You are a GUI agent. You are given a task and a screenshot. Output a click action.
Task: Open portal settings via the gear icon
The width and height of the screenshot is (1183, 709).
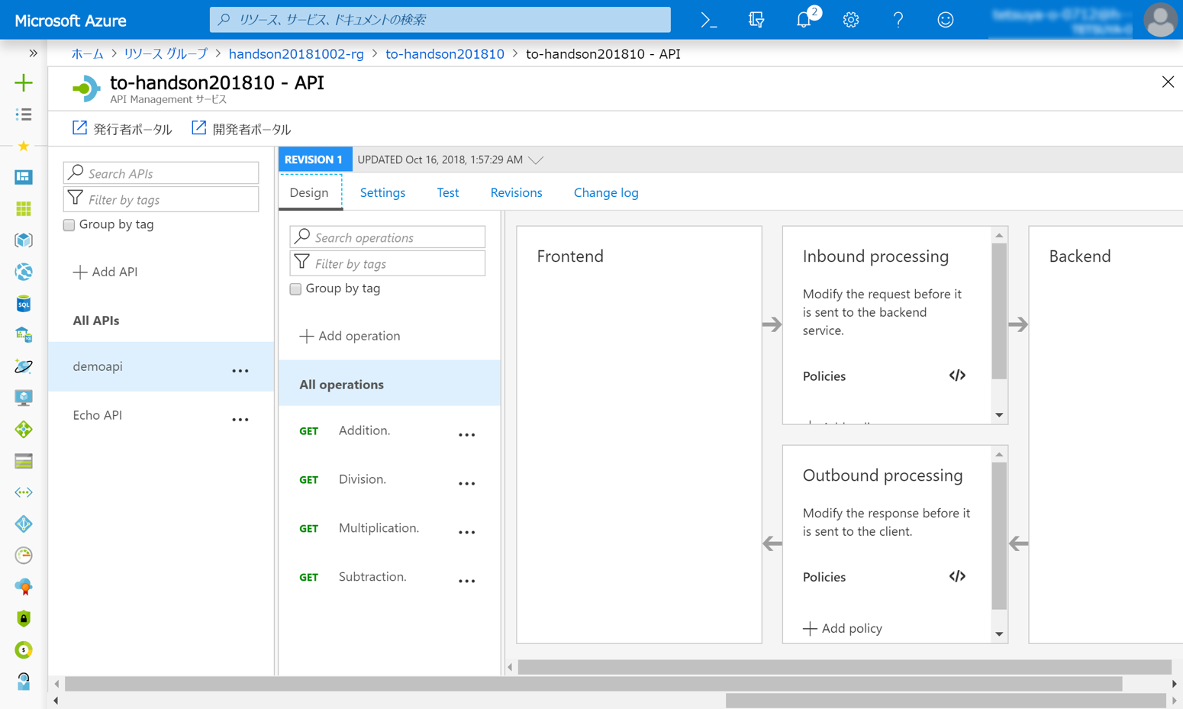[850, 21]
